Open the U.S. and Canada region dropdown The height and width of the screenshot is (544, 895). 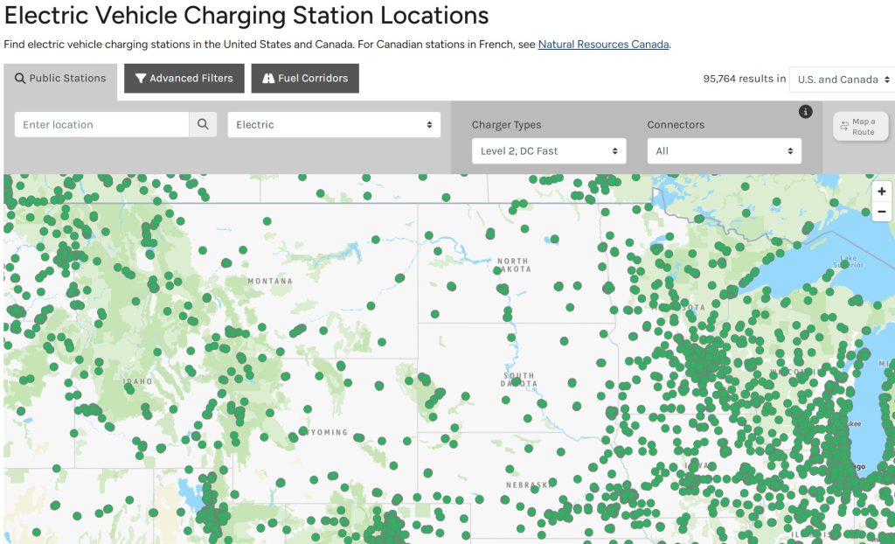[843, 80]
